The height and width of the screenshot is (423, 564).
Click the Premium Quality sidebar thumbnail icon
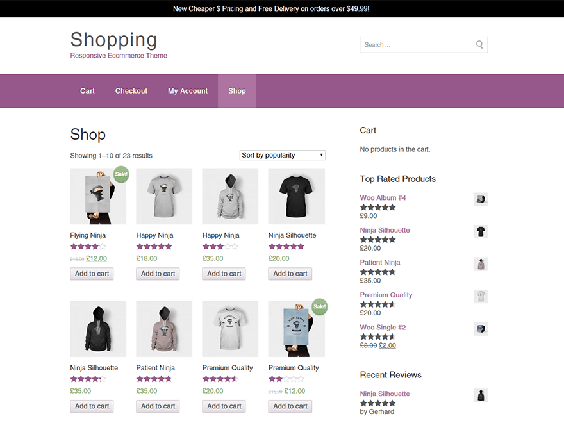pyautogui.click(x=481, y=296)
